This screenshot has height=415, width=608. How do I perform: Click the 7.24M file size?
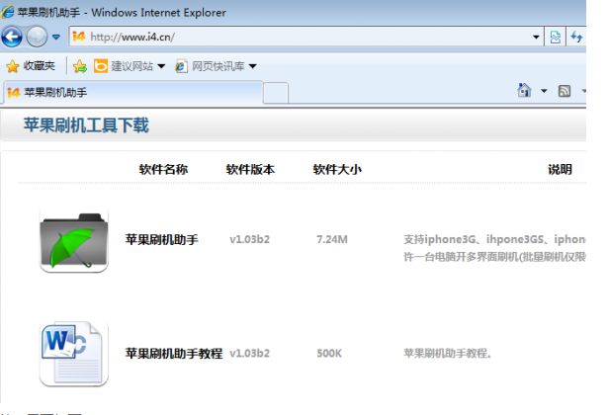[332, 239]
